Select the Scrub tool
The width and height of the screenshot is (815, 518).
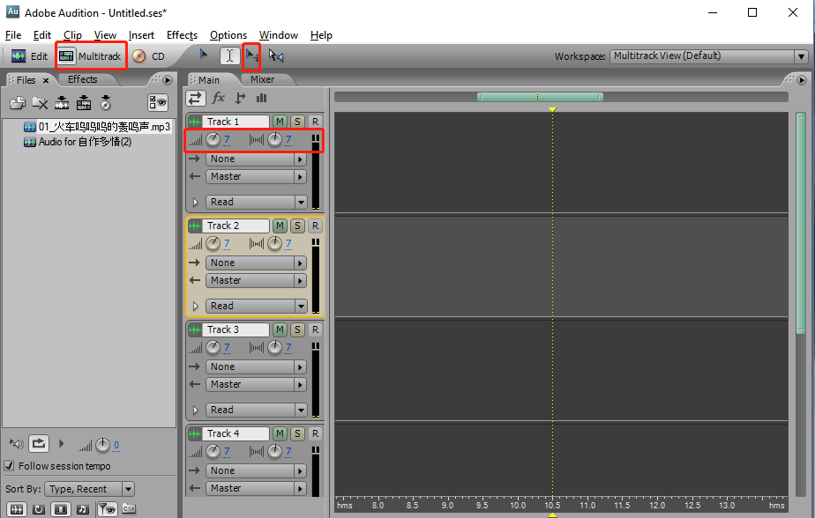tap(276, 55)
